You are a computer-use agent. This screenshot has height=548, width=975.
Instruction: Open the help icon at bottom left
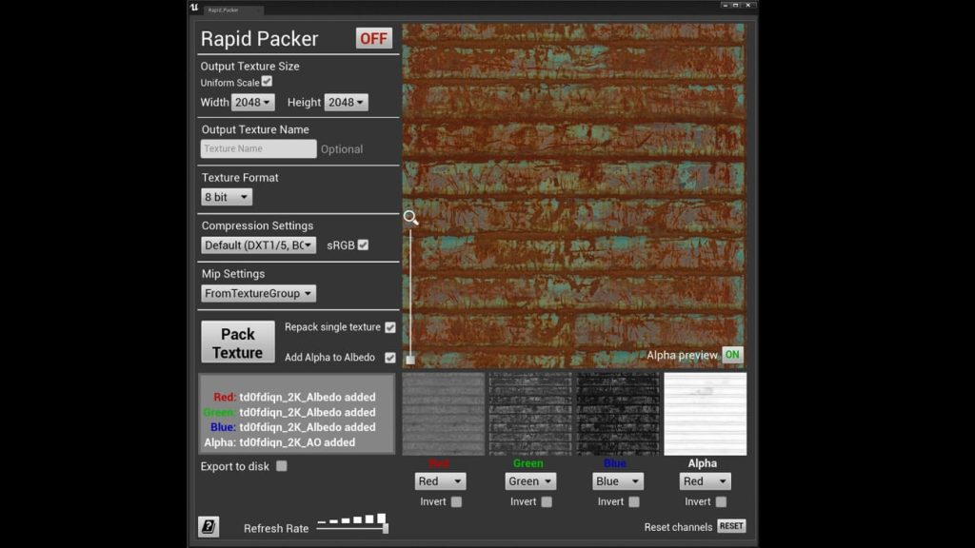click(209, 525)
